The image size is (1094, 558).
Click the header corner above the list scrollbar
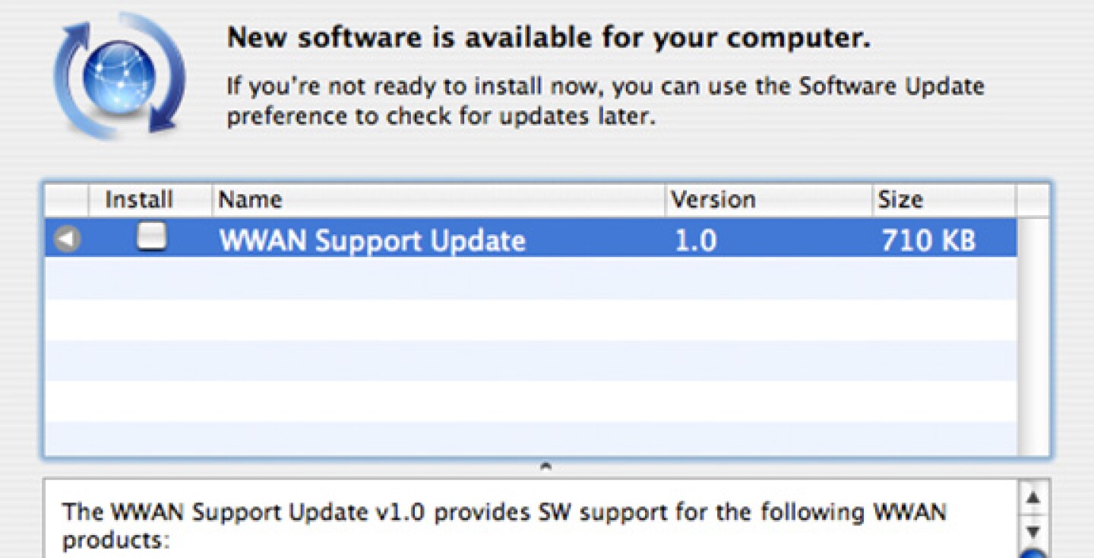click(1032, 200)
